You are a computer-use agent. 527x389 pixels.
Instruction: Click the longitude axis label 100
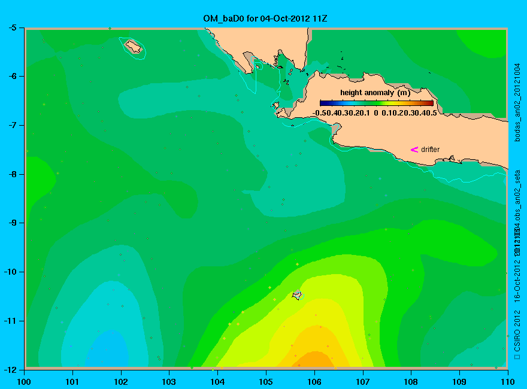click(24, 382)
